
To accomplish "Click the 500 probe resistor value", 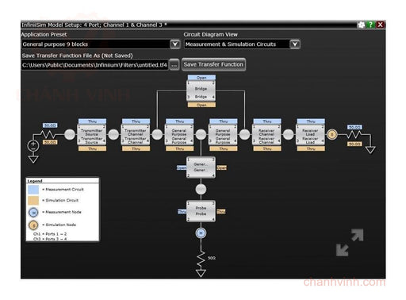I will pyautogui.click(x=212, y=258).
